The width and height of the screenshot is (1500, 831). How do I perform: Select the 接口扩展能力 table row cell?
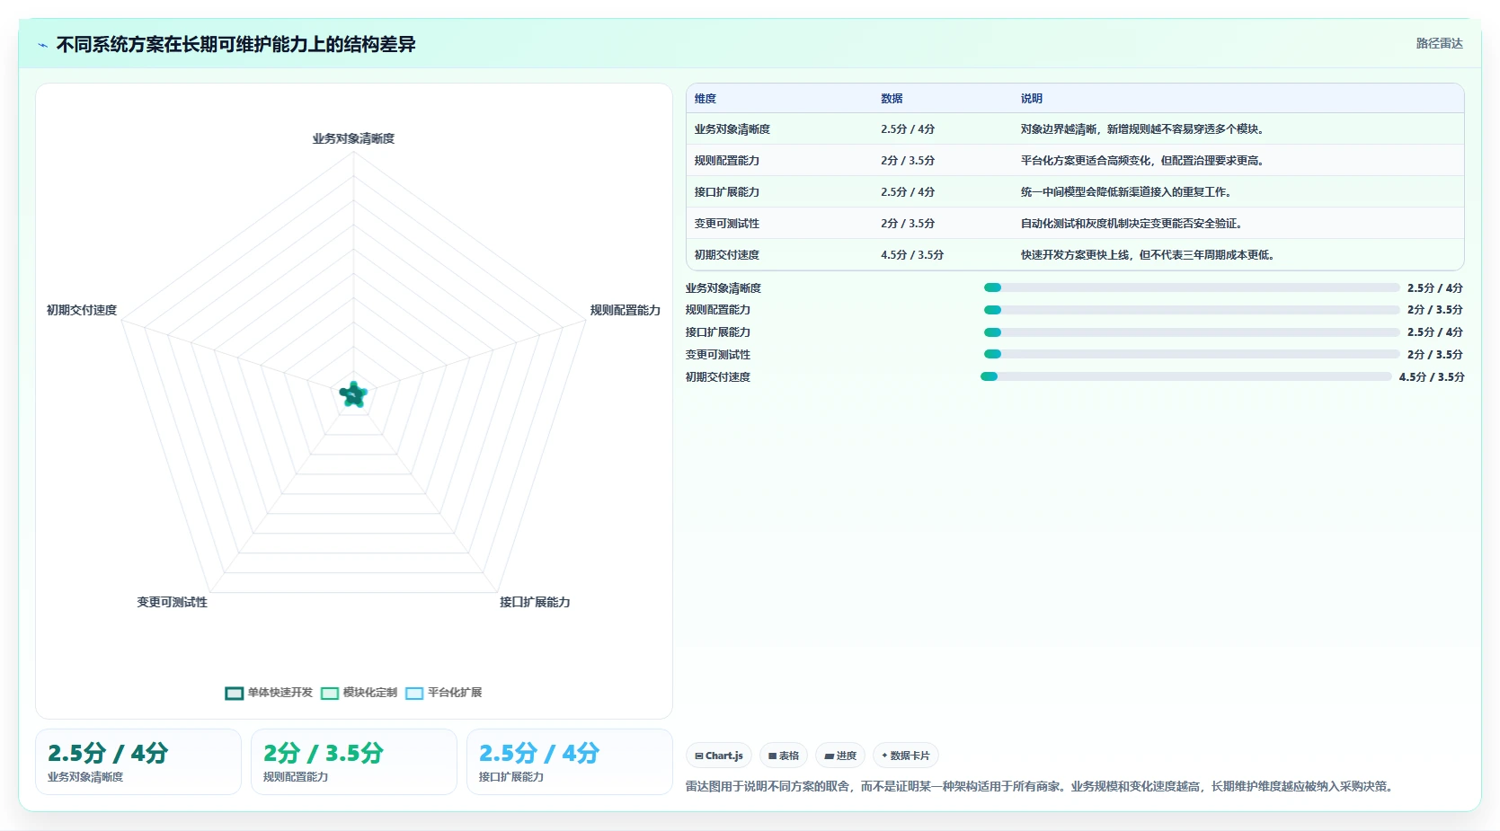[x=726, y=192]
